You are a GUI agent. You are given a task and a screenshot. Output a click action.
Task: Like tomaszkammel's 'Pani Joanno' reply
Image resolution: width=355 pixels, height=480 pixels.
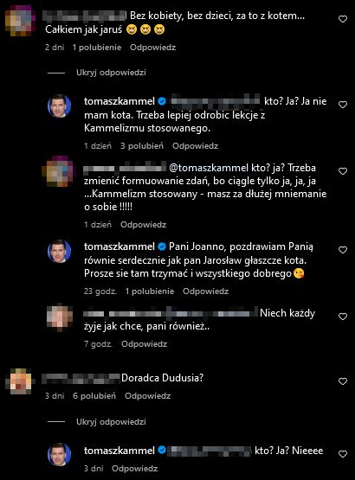tap(343, 250)
